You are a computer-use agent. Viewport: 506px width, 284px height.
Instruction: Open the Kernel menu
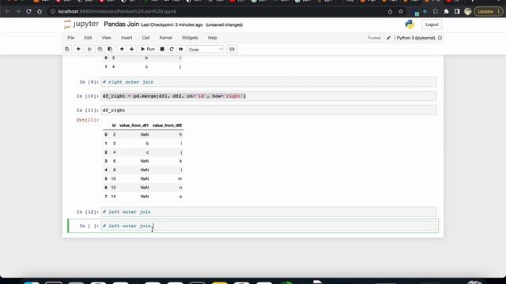coord(165,38)
